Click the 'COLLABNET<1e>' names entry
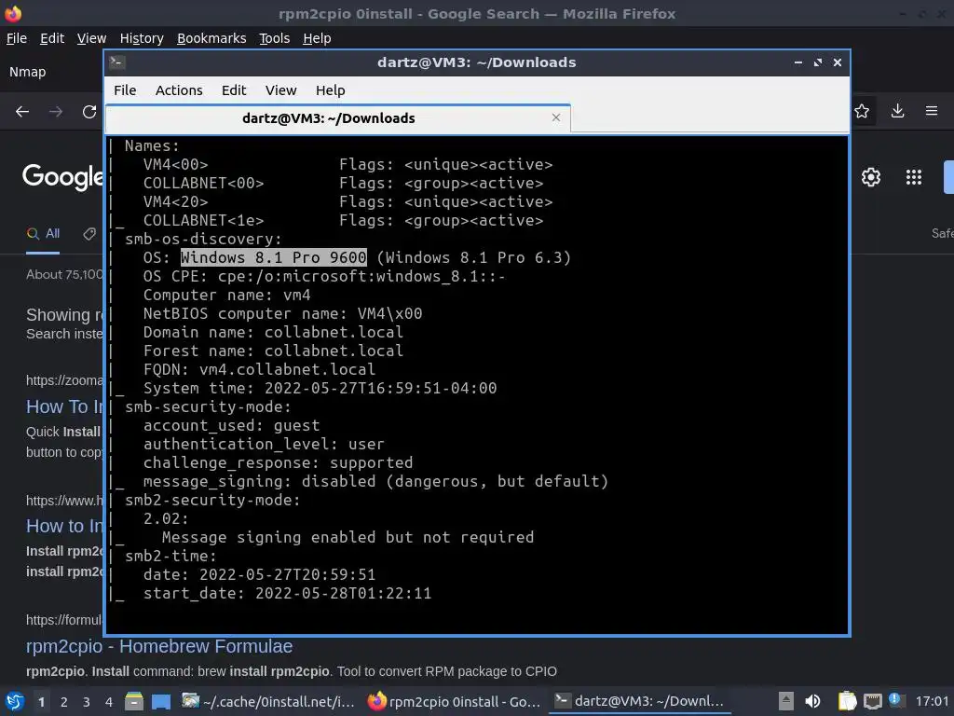 pyautogui.click(x=203, y=220)
